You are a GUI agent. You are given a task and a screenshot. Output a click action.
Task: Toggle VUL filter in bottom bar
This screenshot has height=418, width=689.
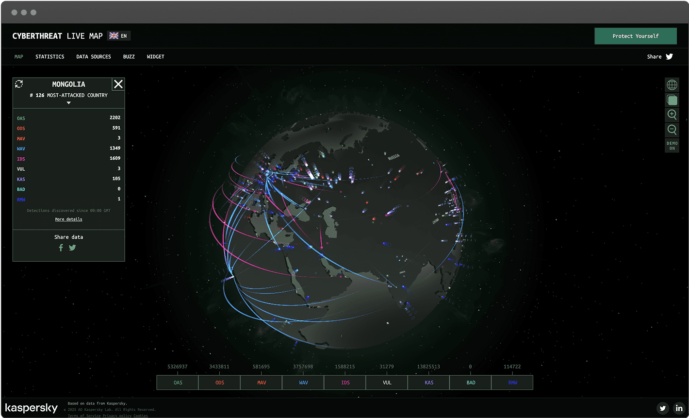pyautogui.click(x=387, y=383)
